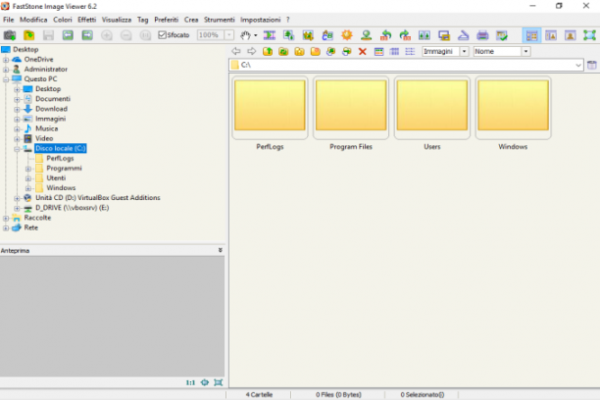Select Utenti in the folder tree

click(x=56, y=178)
